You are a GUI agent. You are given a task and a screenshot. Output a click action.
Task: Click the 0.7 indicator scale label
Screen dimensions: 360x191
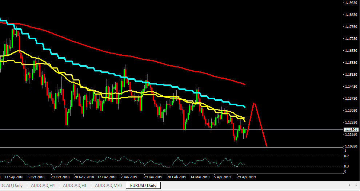pyautogui.click(x=347, y=156)
